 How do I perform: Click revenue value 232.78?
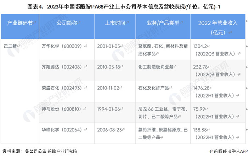point(201,67)
